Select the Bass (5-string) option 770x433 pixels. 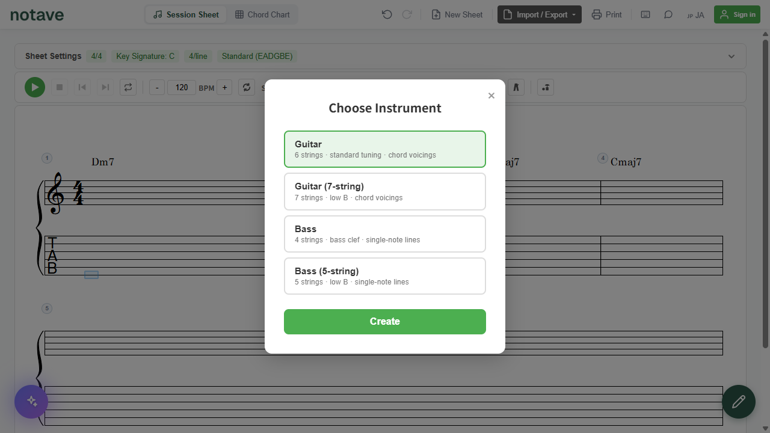click(385, 276)
